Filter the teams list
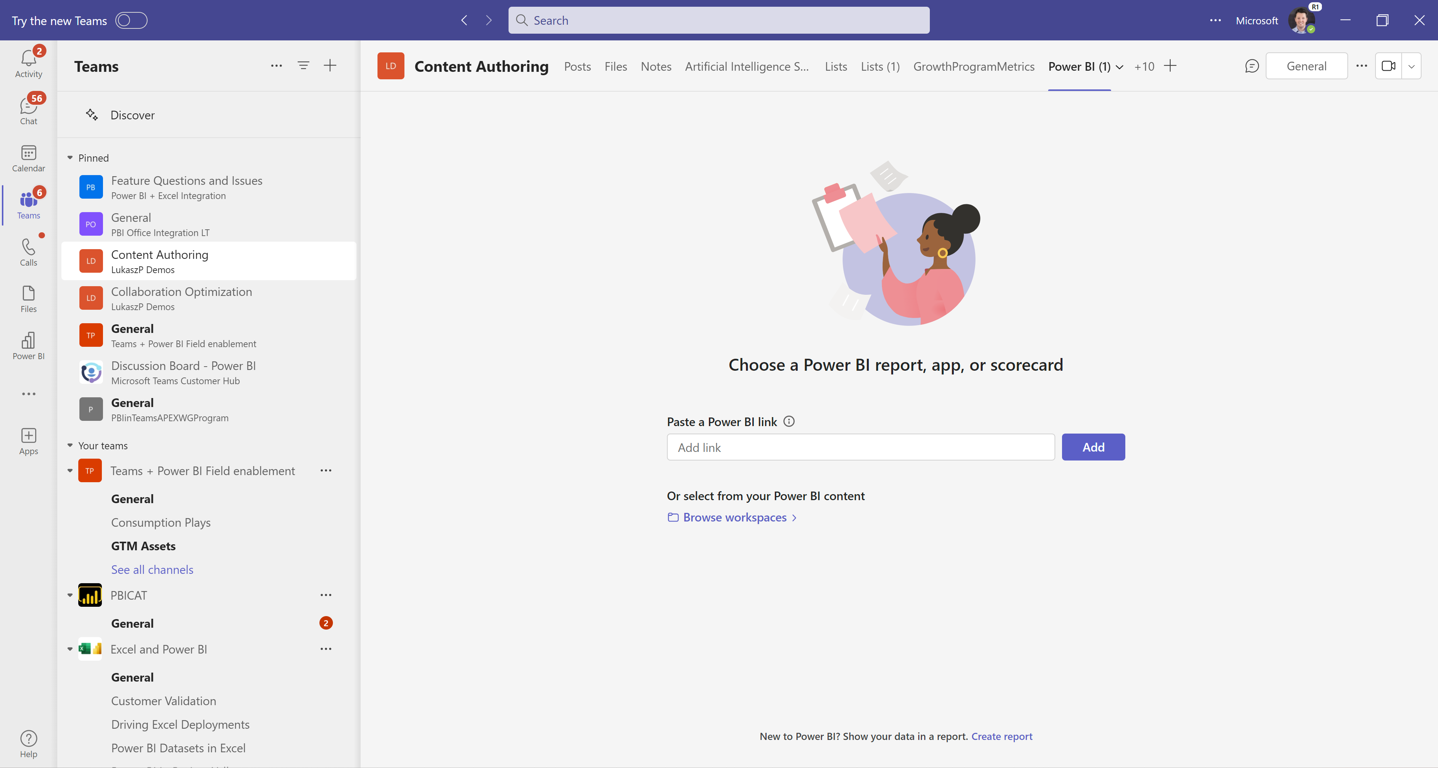 click(303, 65)
